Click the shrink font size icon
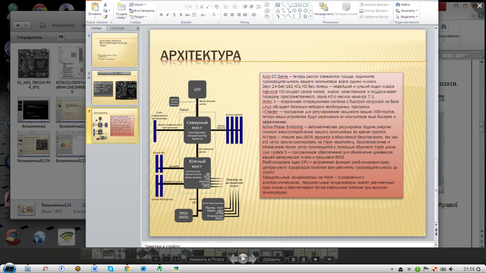486x273 pixels. (207, 7)
